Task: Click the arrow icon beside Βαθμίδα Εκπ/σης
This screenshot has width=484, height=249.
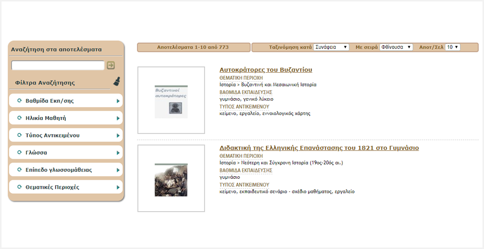Action: pos(118,101)
